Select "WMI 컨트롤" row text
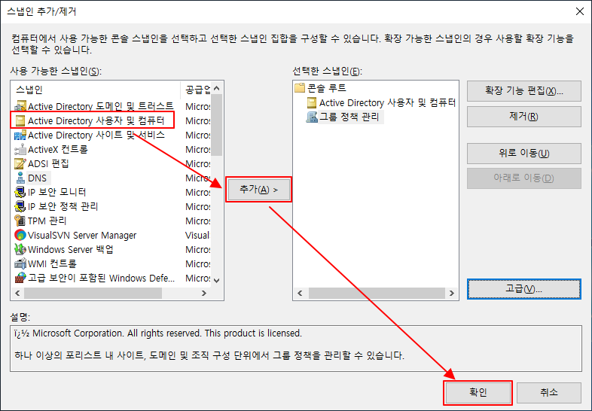The height and width of the screenshot is (411, 592). tap(52, 263)
